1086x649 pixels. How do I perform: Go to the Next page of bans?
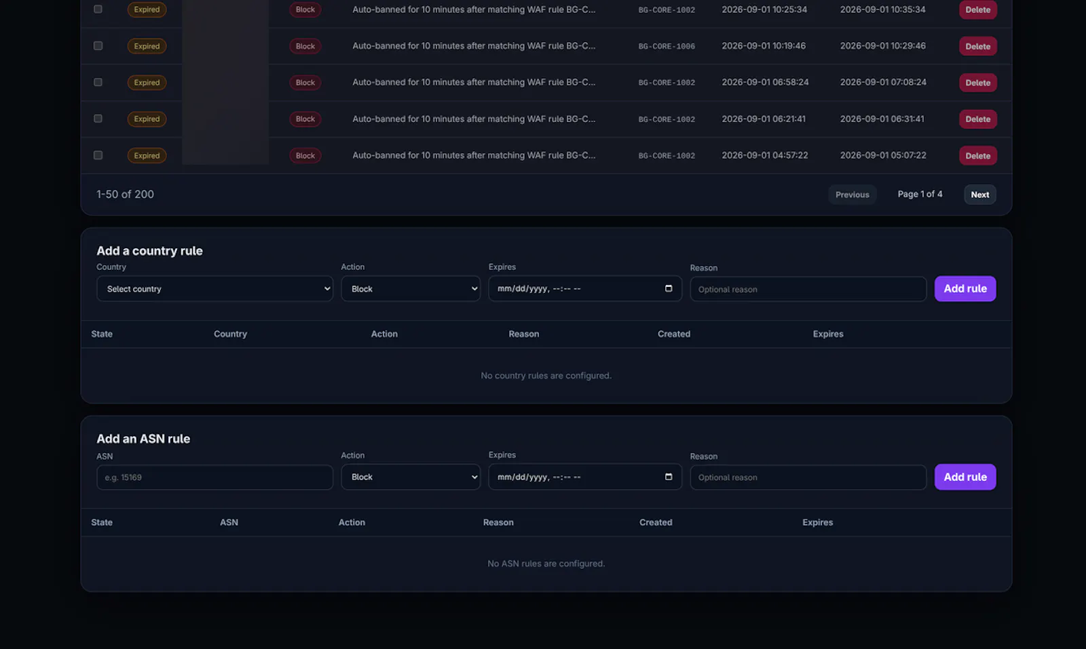(x=979, y=195)
